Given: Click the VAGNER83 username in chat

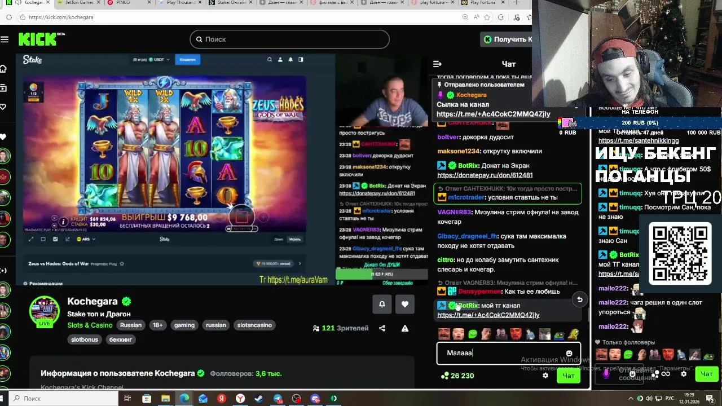Looking at the screenshot, I should click(454, 213).
